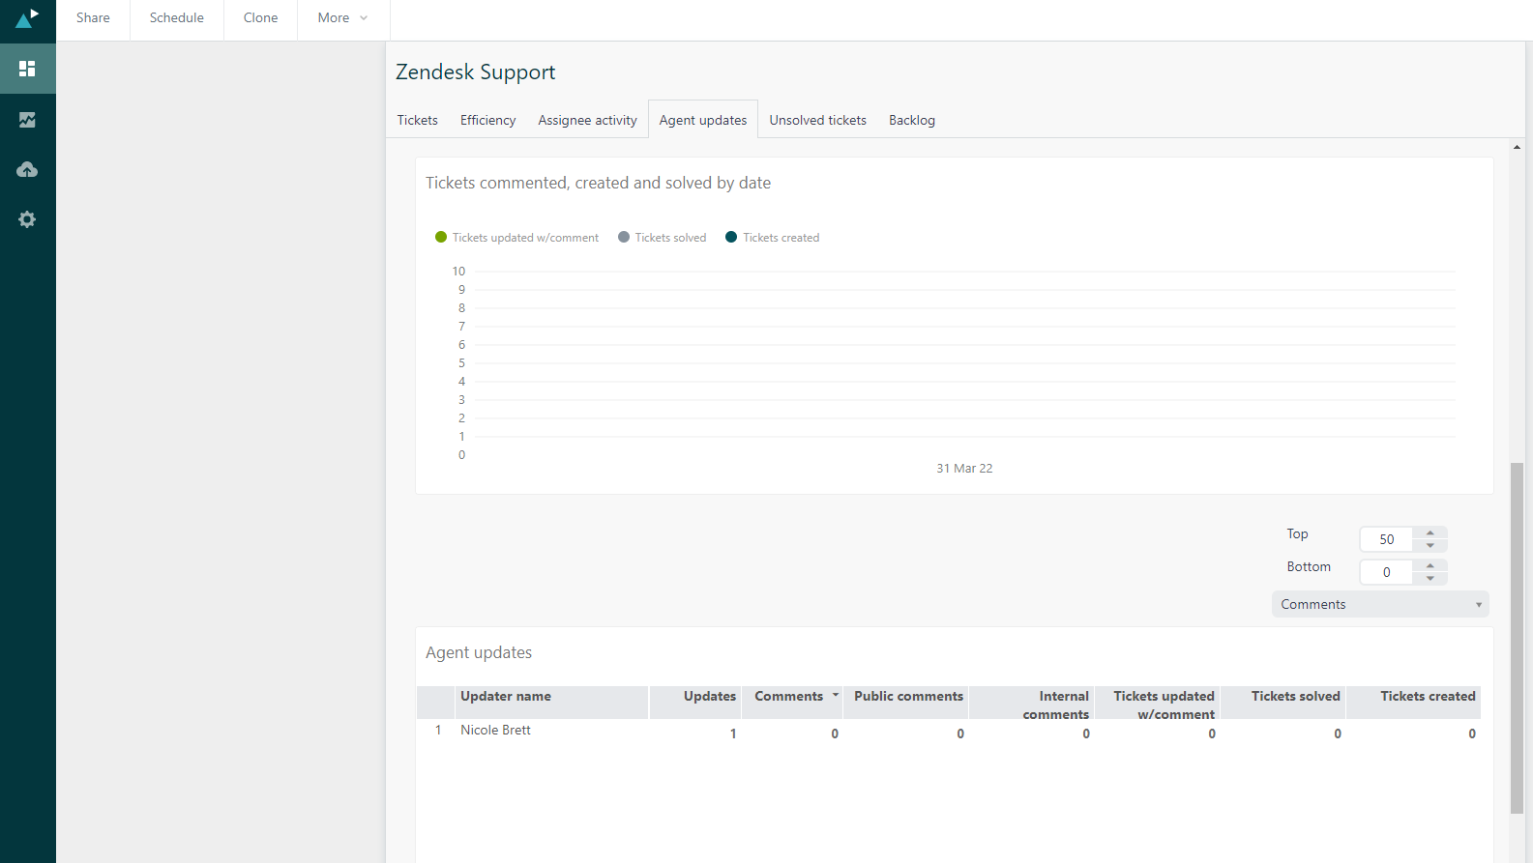Screen dimensions: 1533x863
Task: Click the Comments column sort arrow
Action: 836,695
